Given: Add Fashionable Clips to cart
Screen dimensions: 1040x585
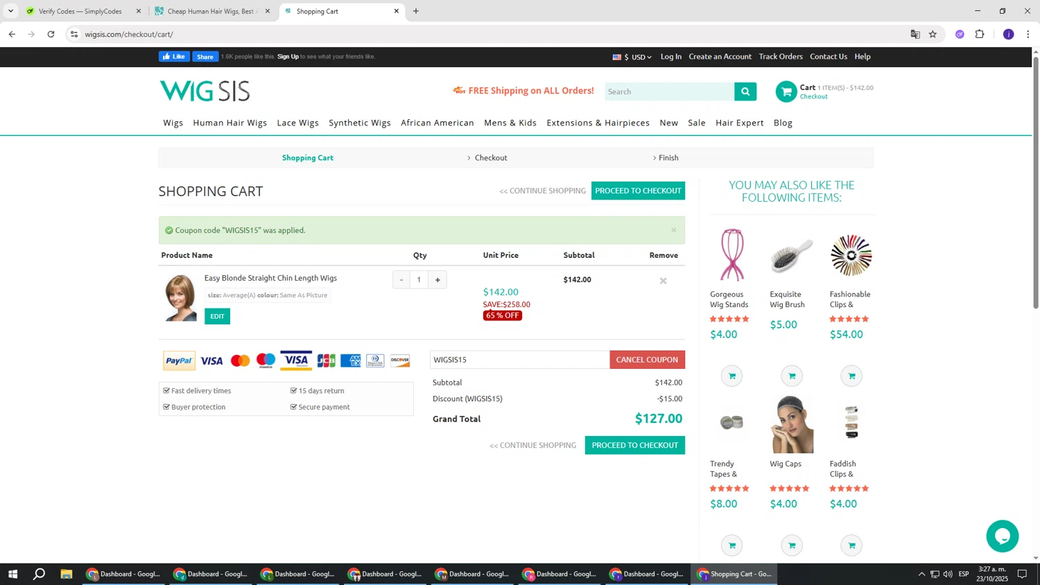Looking at the screenshot, I should point(851,376).
